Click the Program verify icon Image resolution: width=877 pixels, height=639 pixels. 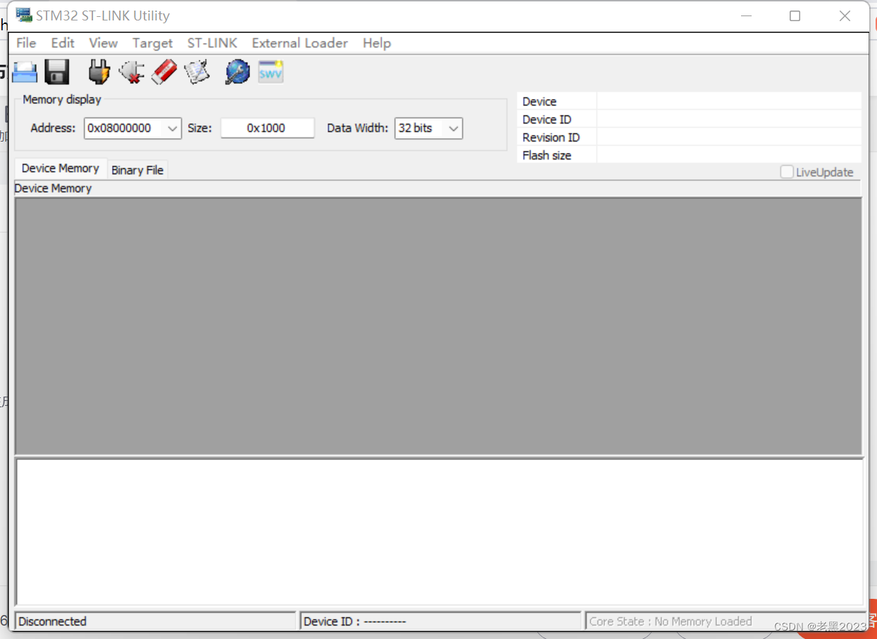coord(197,72)
